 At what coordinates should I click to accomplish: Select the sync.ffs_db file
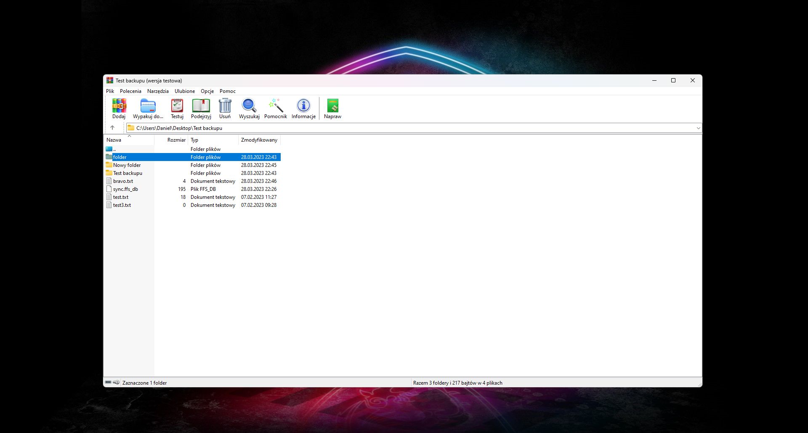(125, 189)
